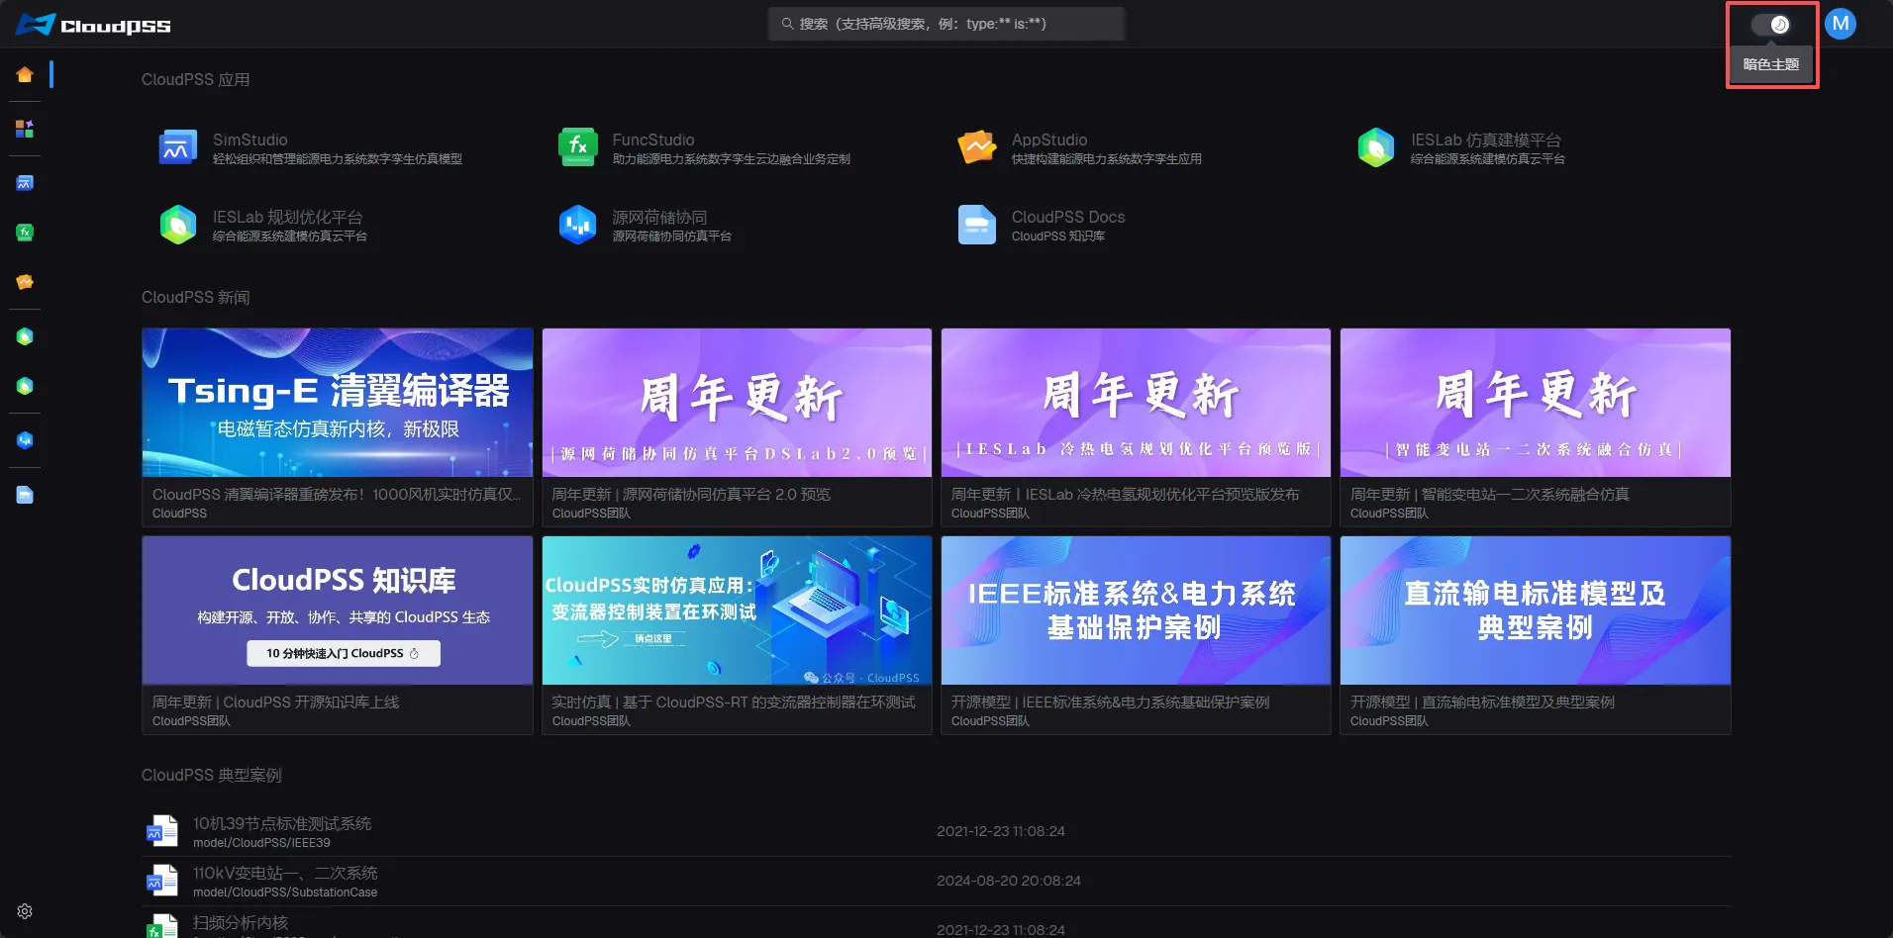Screen dimensions: 1893x938
Task: Open IESLab 规划优化平台 app icon
Action: pyautogui.click(x=178, y=225)
